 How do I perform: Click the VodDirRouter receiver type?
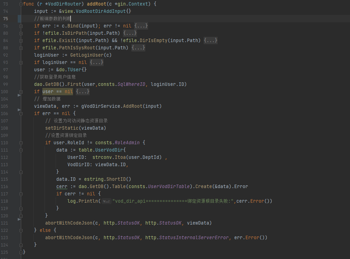tap(65, 4)
